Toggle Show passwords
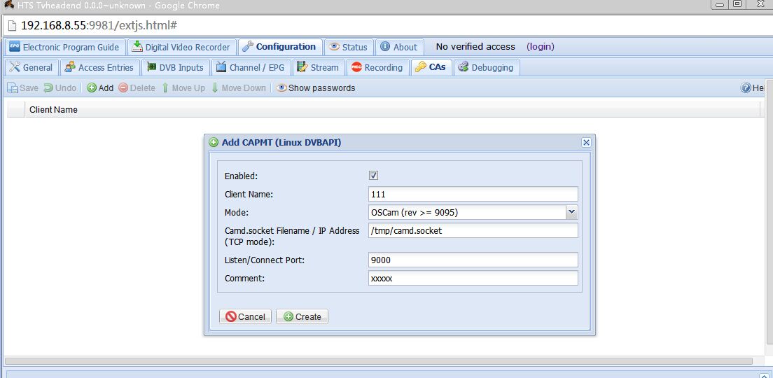 316,88
